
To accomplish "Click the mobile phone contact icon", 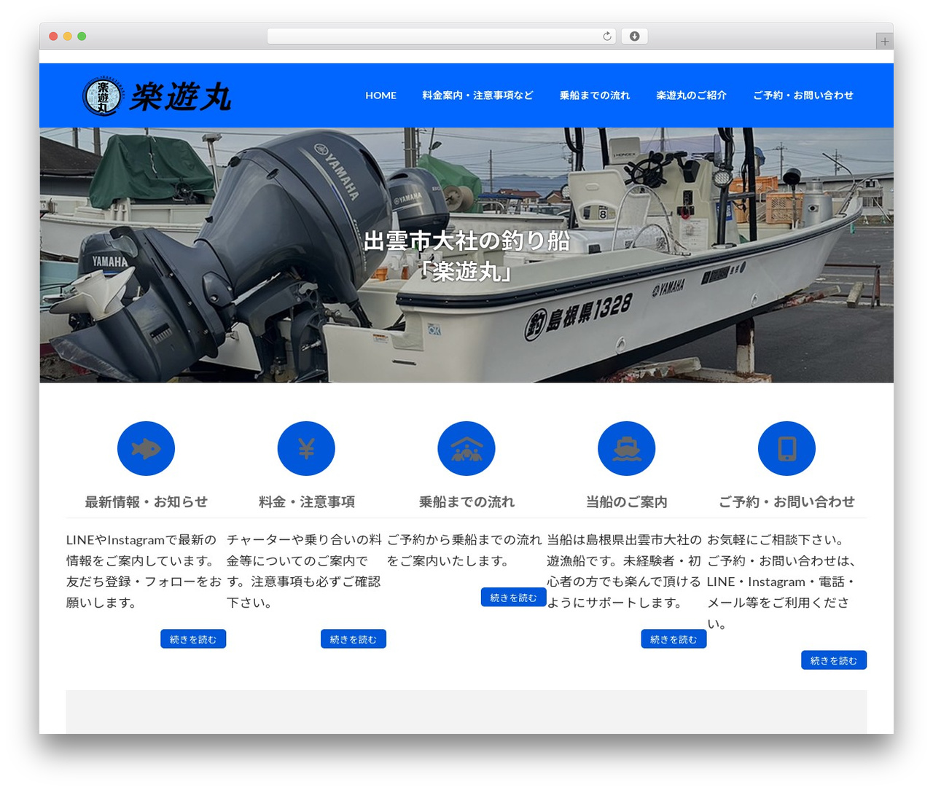I will (786, 448).
